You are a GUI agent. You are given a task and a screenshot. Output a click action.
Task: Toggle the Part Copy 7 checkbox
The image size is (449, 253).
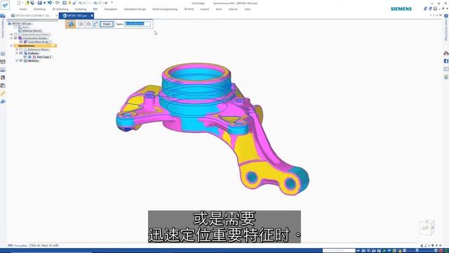click(x=25, y=57)
